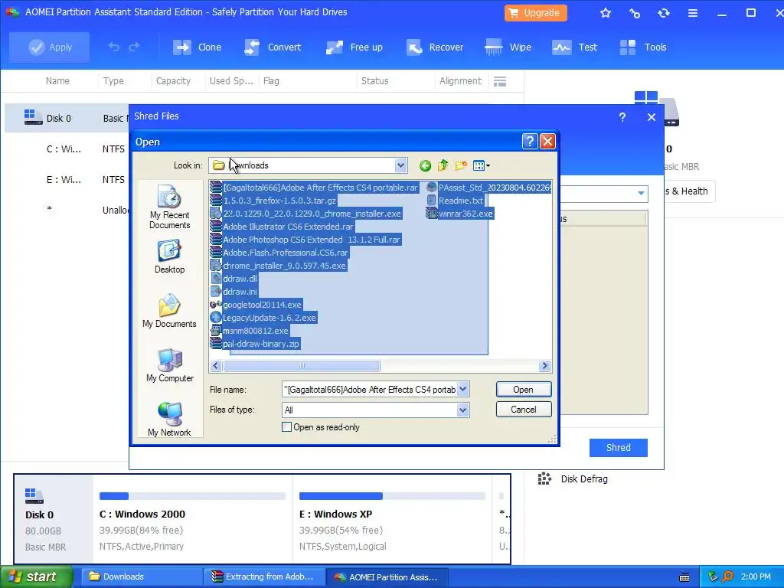Click the green Back arrow icon
Viewport: 784px width, 588px height.
(x=425, y=165)
